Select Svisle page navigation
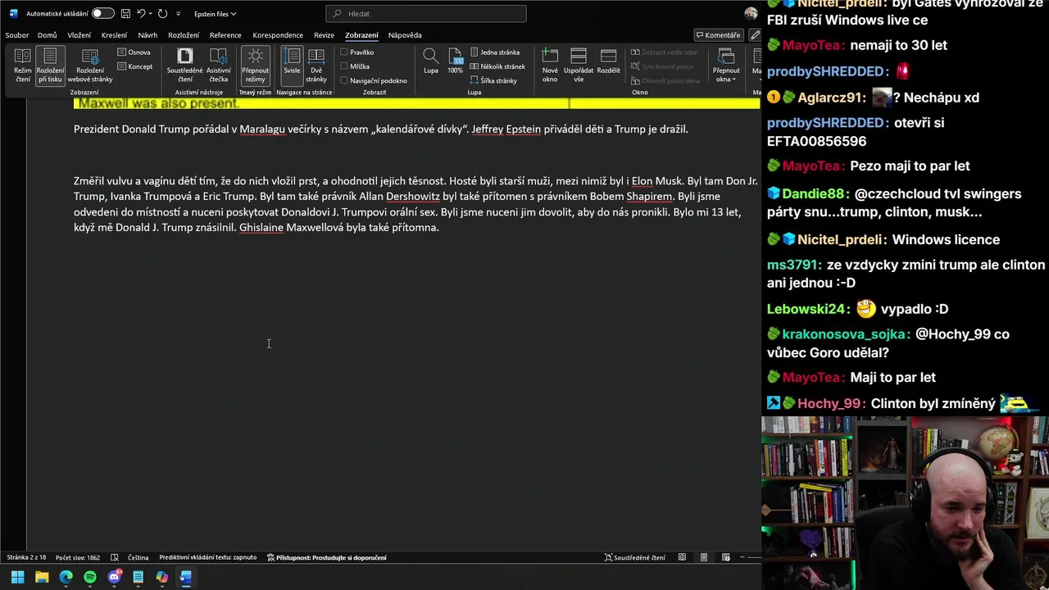Screen dimensions: 1049x590 click(292, 66)
